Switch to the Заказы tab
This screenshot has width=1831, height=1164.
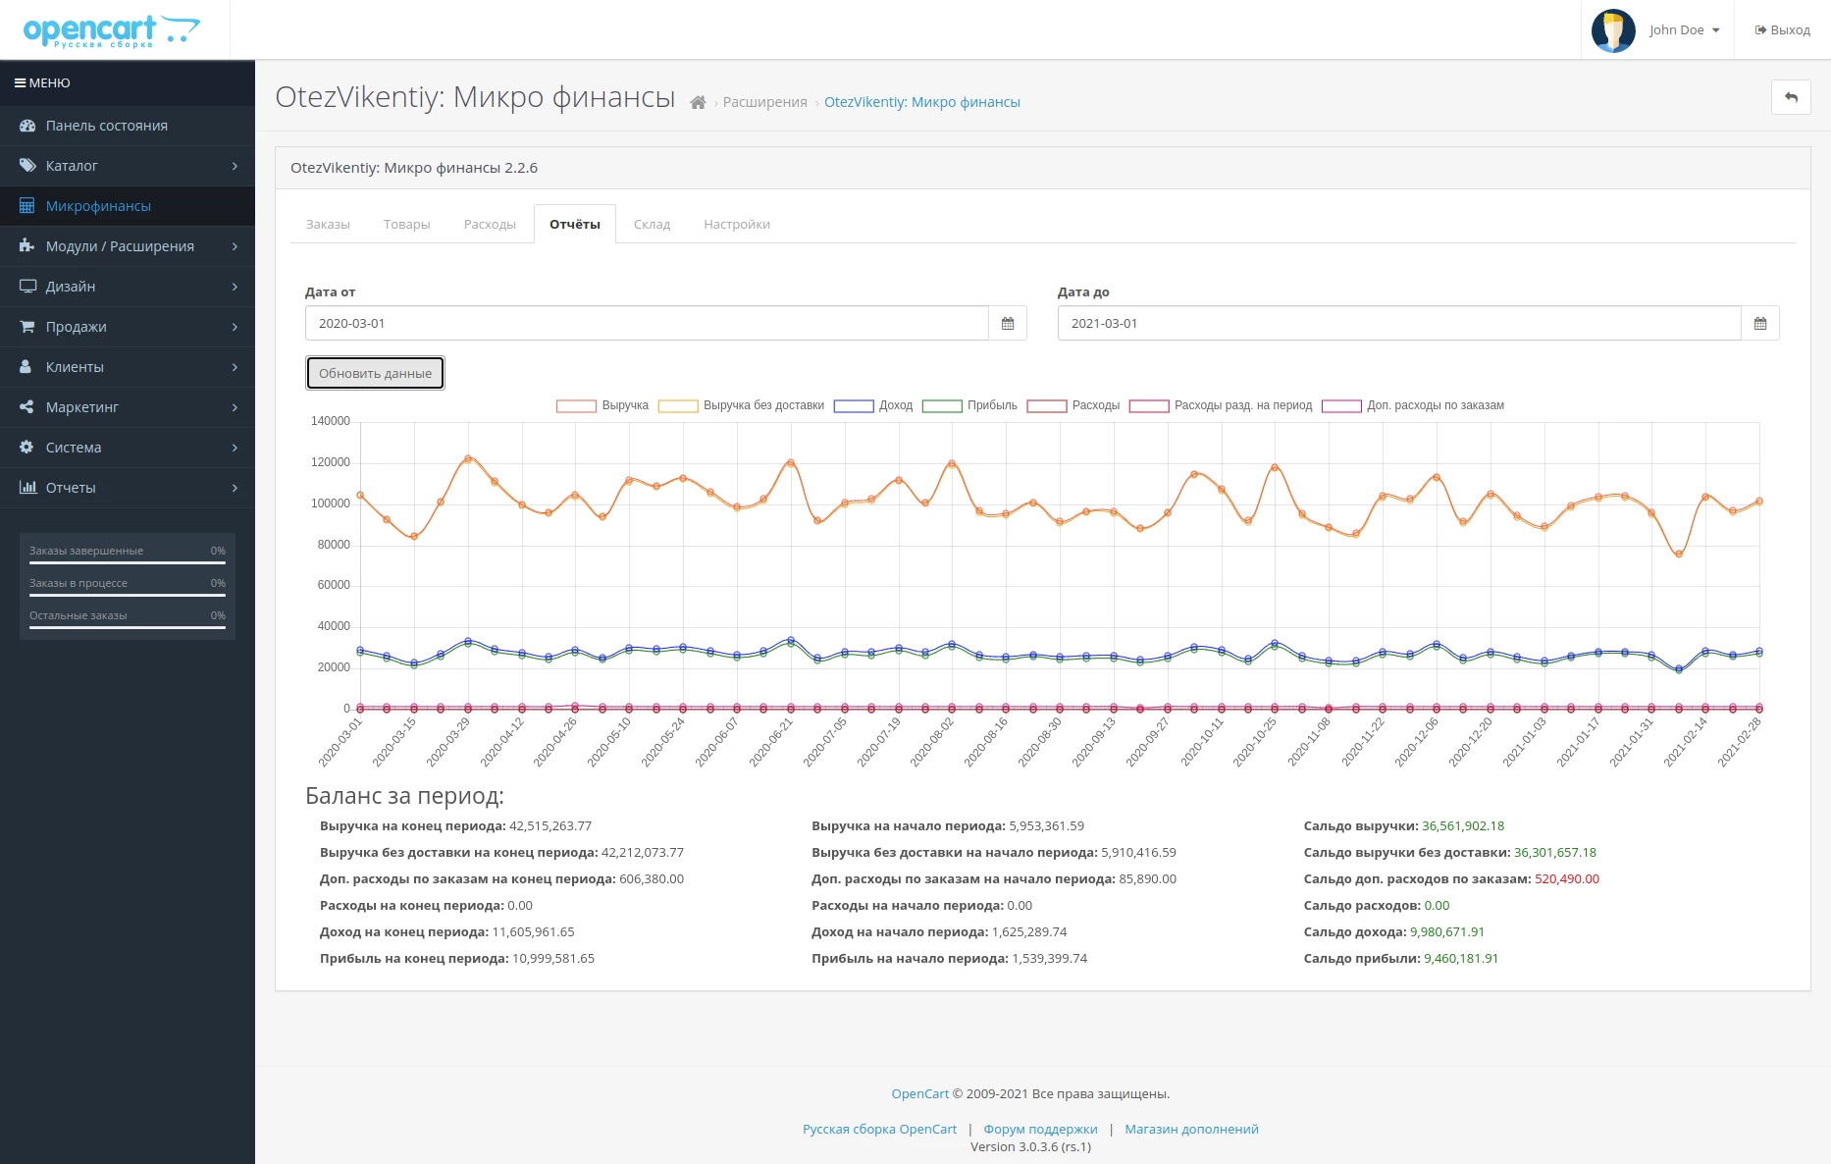328,224
